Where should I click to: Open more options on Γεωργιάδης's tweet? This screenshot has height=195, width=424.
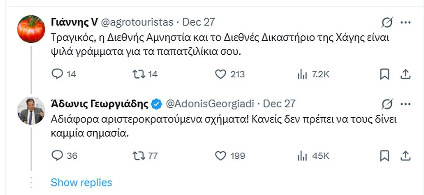405,103
